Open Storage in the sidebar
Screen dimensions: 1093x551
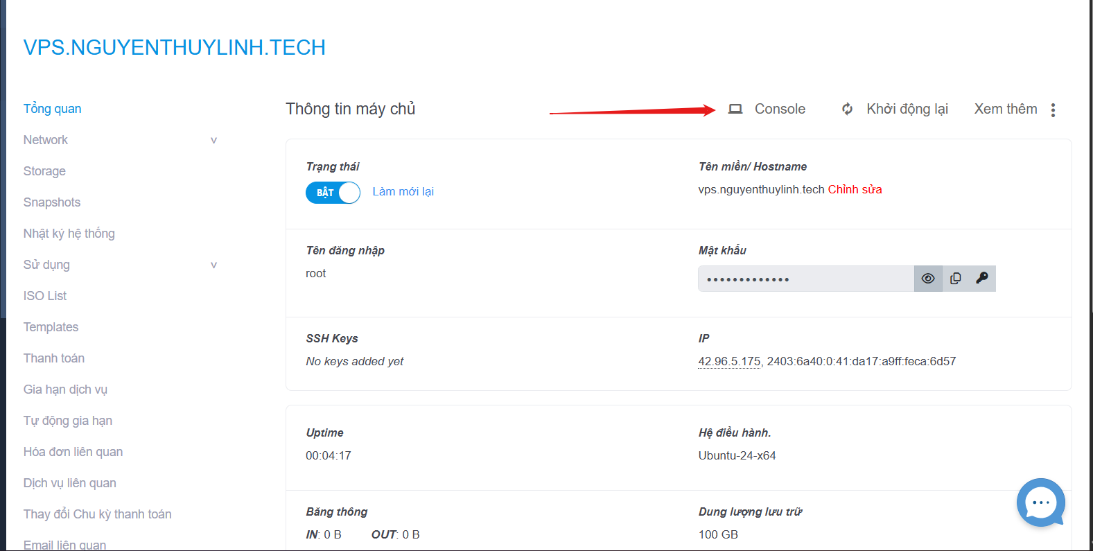tap(44, 171)
